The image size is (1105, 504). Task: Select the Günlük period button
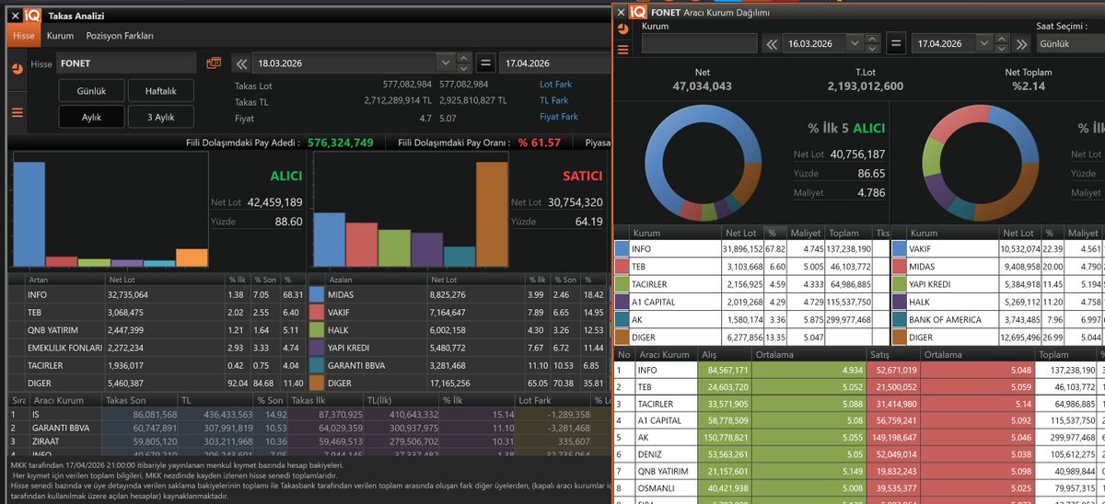[x=92, y=91]
